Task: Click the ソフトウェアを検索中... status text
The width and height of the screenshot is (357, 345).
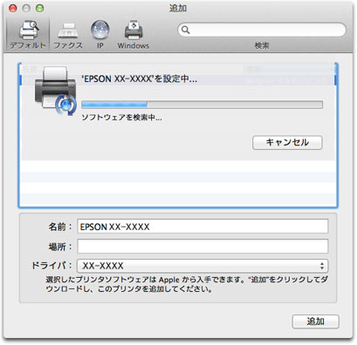Action: 121,118
